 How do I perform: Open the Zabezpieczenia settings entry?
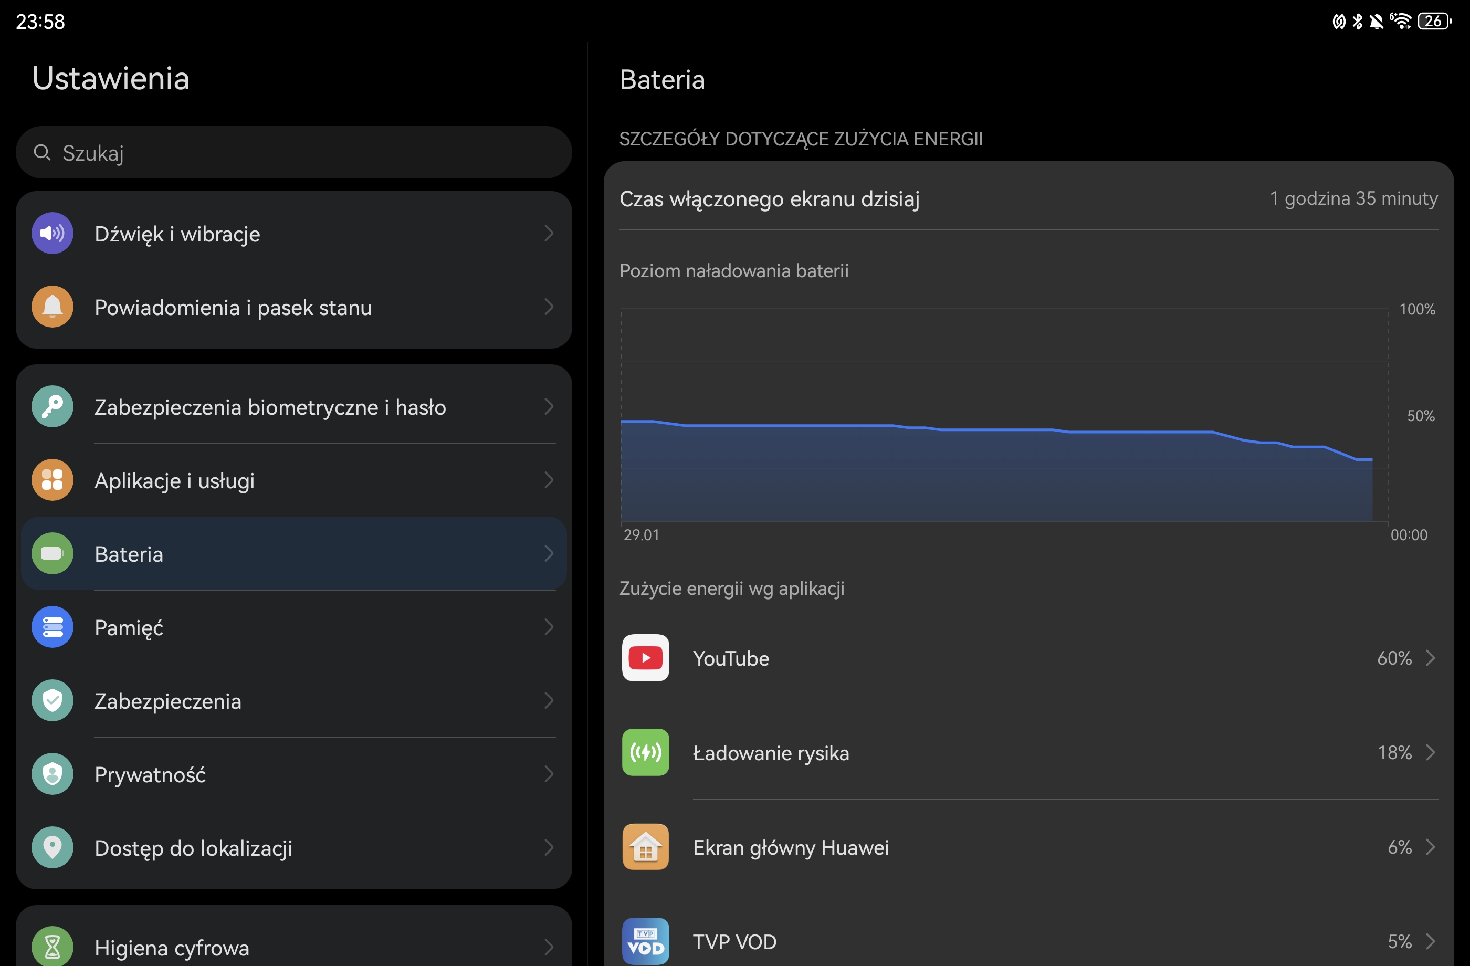pyautogui.click(x=293, y=701)
